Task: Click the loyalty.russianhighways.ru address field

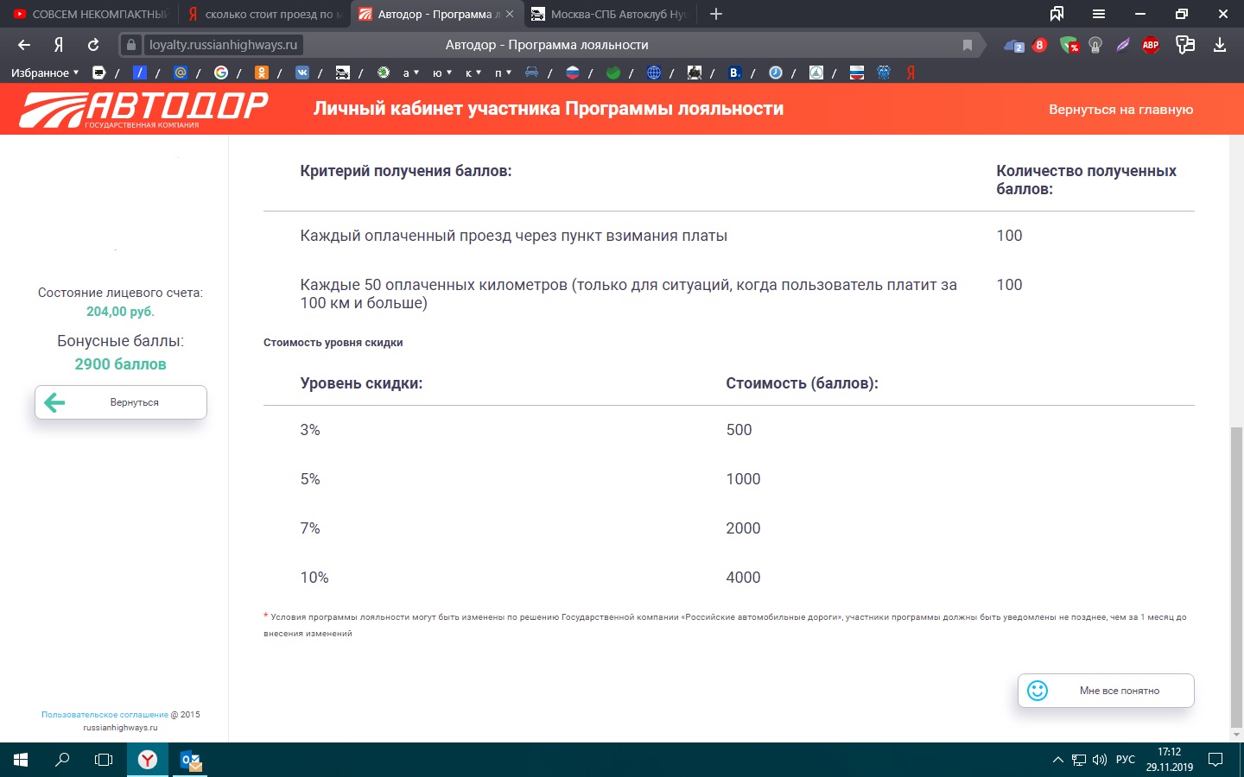Action: coord(223,45)
